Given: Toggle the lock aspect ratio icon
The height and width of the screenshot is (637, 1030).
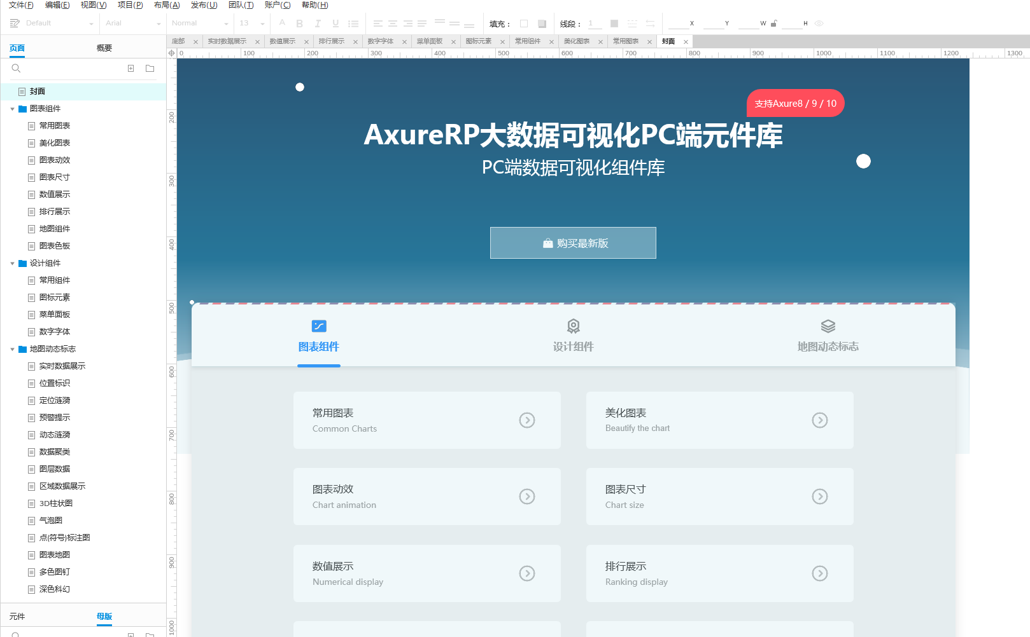Looking at the screenshot, I should [773, 24].
